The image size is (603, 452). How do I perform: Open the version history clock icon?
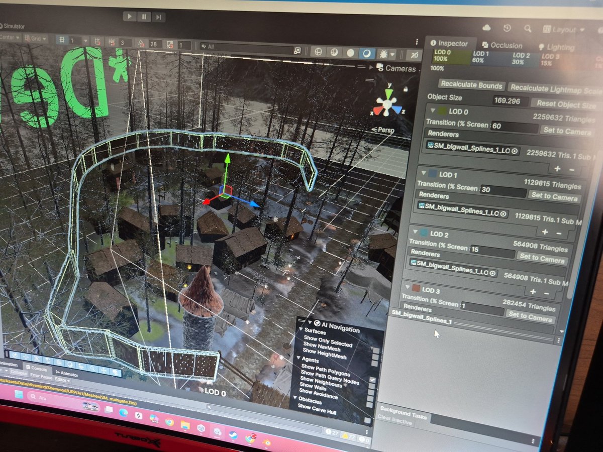(x=507, y=28)
